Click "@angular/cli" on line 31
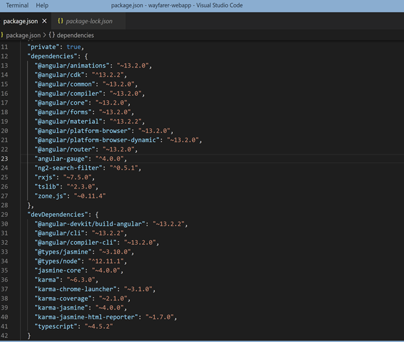The width and height of the screenshot is (404, 342). (x=60, y=233)
